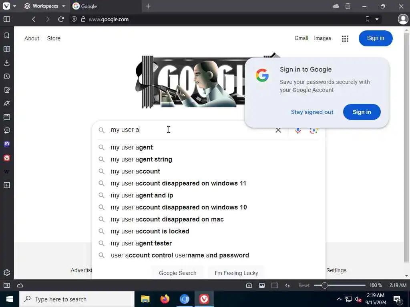410x307 pixels.
Task: Open Bookmarks panel in sidebar
Action: 7,36
